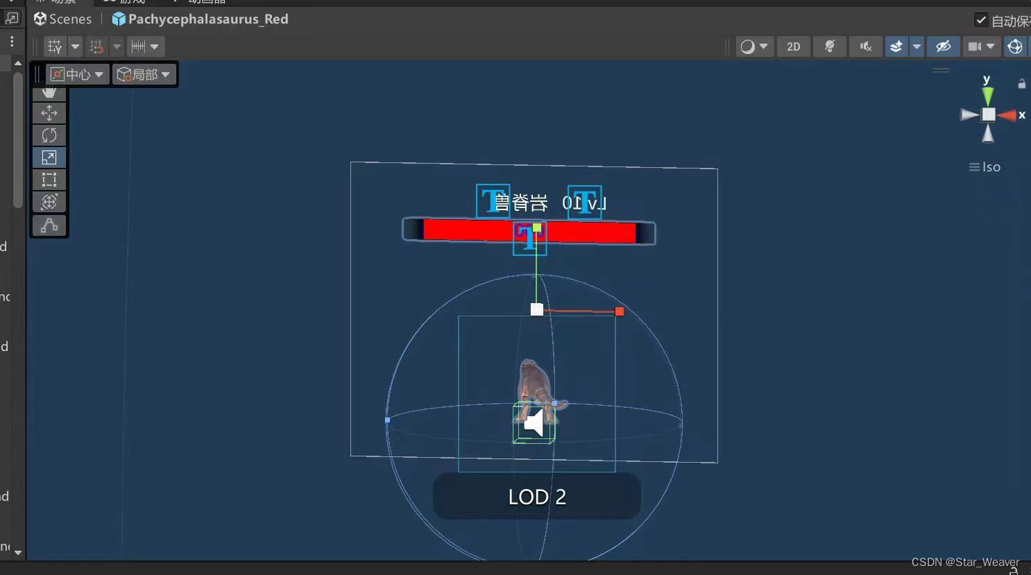Toggle the 自动保存 auto-save checkbox
The height and width of the screenshot is (575, 1031).
(x=982, y=19)
